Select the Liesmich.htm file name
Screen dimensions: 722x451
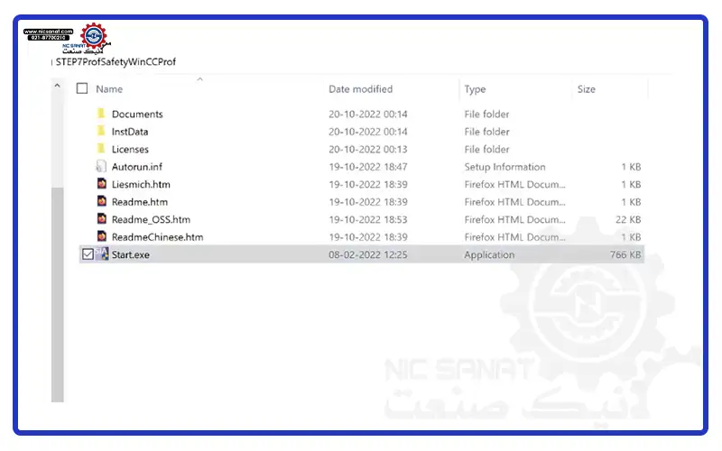coord(141,184)
